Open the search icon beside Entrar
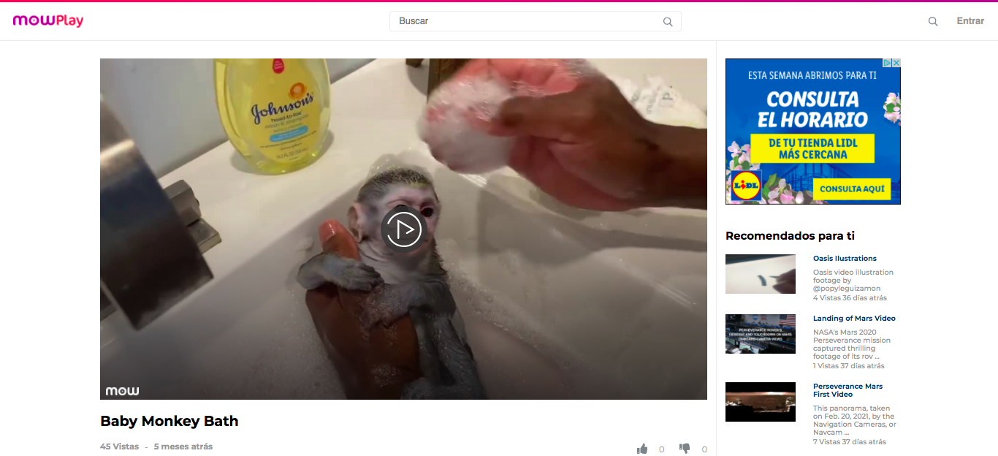Screen dimensions: 998x456 click(x=933, y=21)
